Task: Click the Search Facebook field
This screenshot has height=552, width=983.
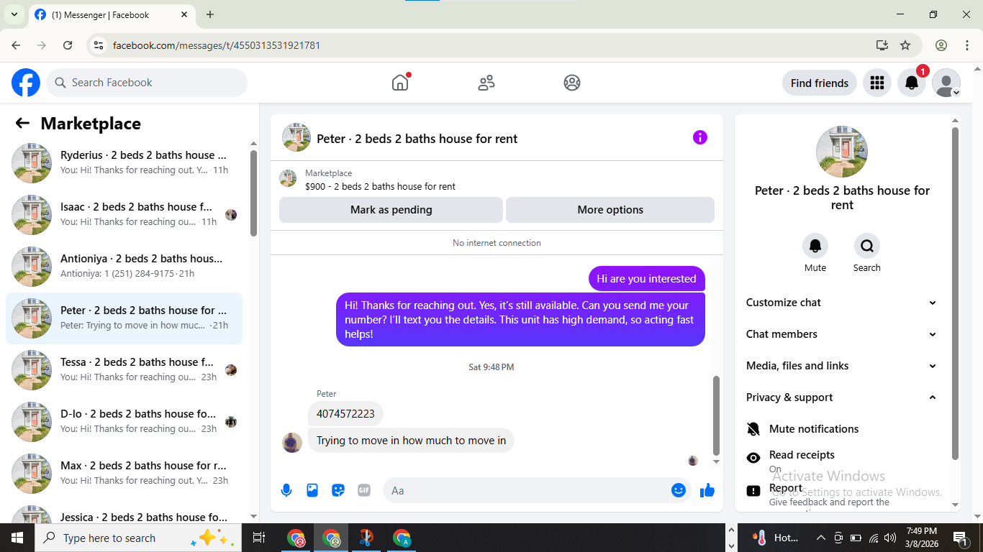Action: pos(147,83)
